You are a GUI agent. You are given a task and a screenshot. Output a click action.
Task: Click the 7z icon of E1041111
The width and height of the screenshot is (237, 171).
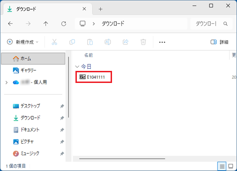tap(82, 77)
